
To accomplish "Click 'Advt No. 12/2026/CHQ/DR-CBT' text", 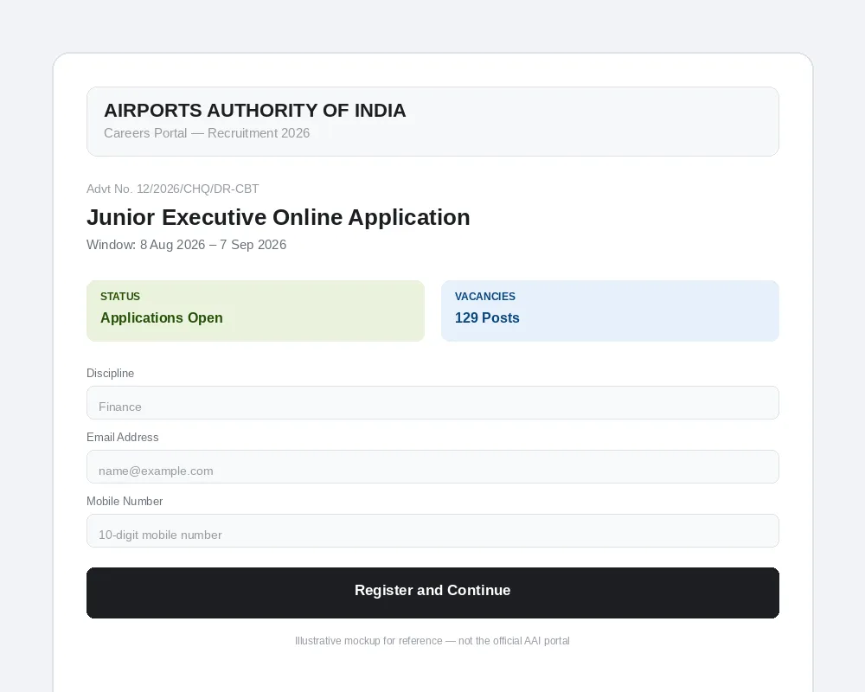I will point(173,189).
